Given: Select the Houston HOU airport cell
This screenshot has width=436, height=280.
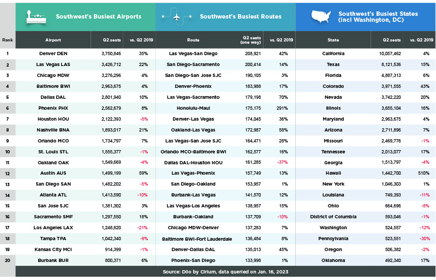Looking at the screenshot, I should pyautogui.click(x=53, y=119).
